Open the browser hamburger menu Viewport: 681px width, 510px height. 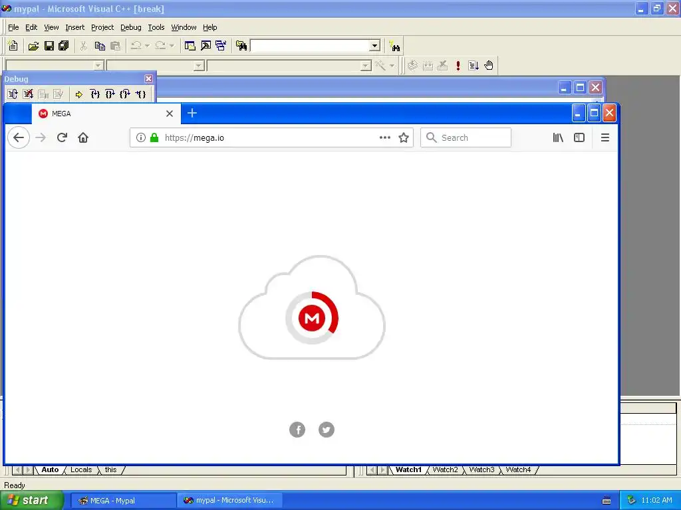pos(605,137)
